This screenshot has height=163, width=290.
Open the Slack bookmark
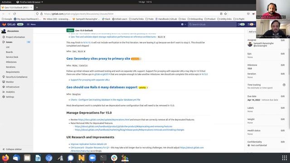pyautogui.click(x=106, y=19)
